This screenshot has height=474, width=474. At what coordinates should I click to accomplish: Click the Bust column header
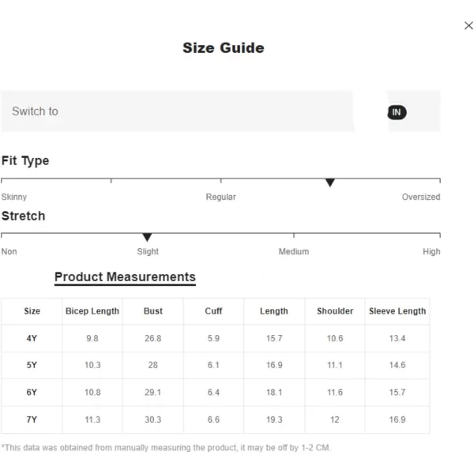153,311
